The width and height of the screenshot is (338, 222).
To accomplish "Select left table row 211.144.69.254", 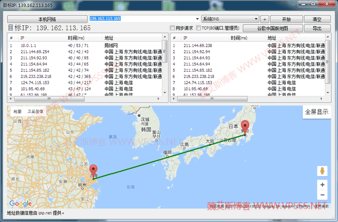I will coord(85,52).
